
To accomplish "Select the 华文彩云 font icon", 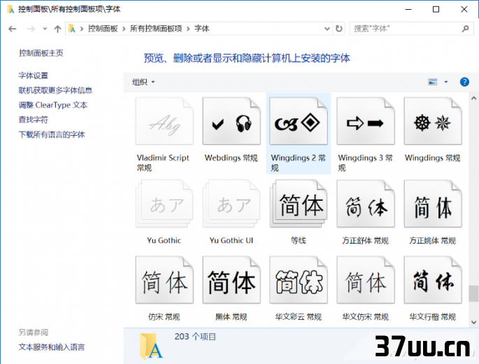I will coord(299,280).
